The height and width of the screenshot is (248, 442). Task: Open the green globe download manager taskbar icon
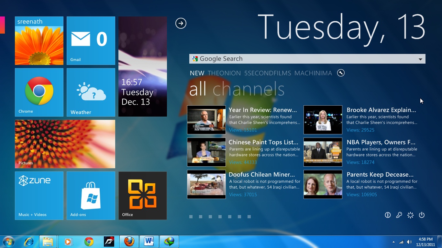(169, 242)
